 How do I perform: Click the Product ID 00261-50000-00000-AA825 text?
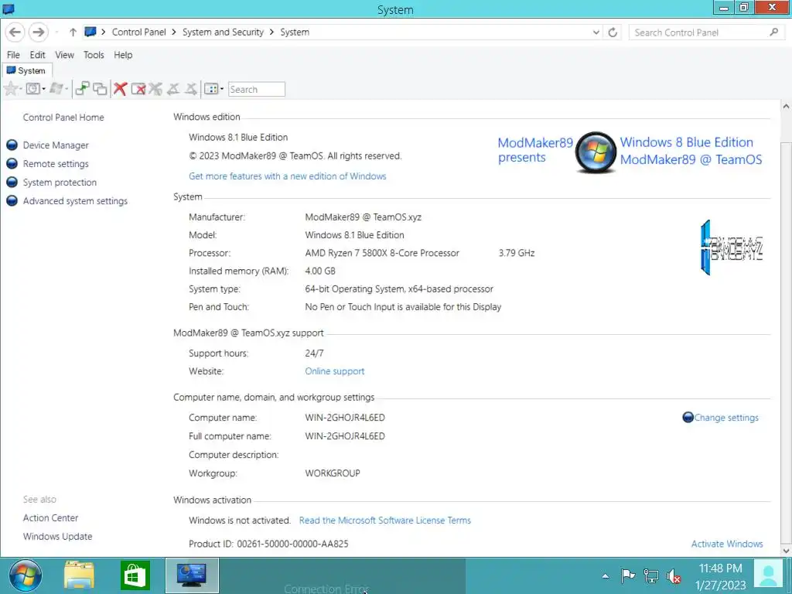click(x=268, y=544)
